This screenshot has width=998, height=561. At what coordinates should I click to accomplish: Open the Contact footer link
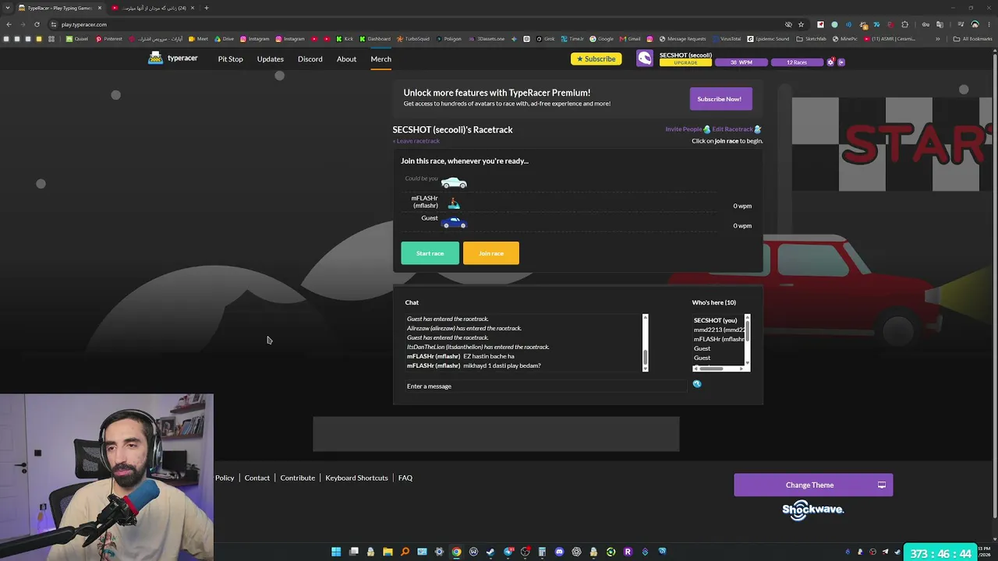tap(257, 478)
